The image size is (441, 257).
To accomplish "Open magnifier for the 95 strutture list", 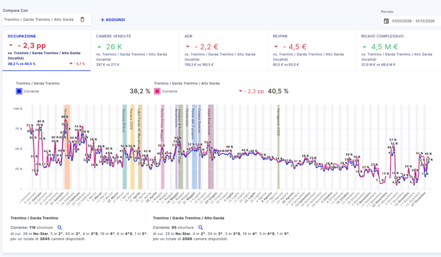I will [x=201, y=228].
